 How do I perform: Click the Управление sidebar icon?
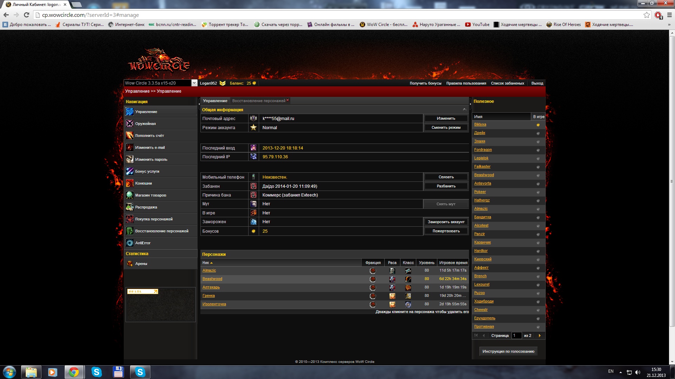coord(129,112)
